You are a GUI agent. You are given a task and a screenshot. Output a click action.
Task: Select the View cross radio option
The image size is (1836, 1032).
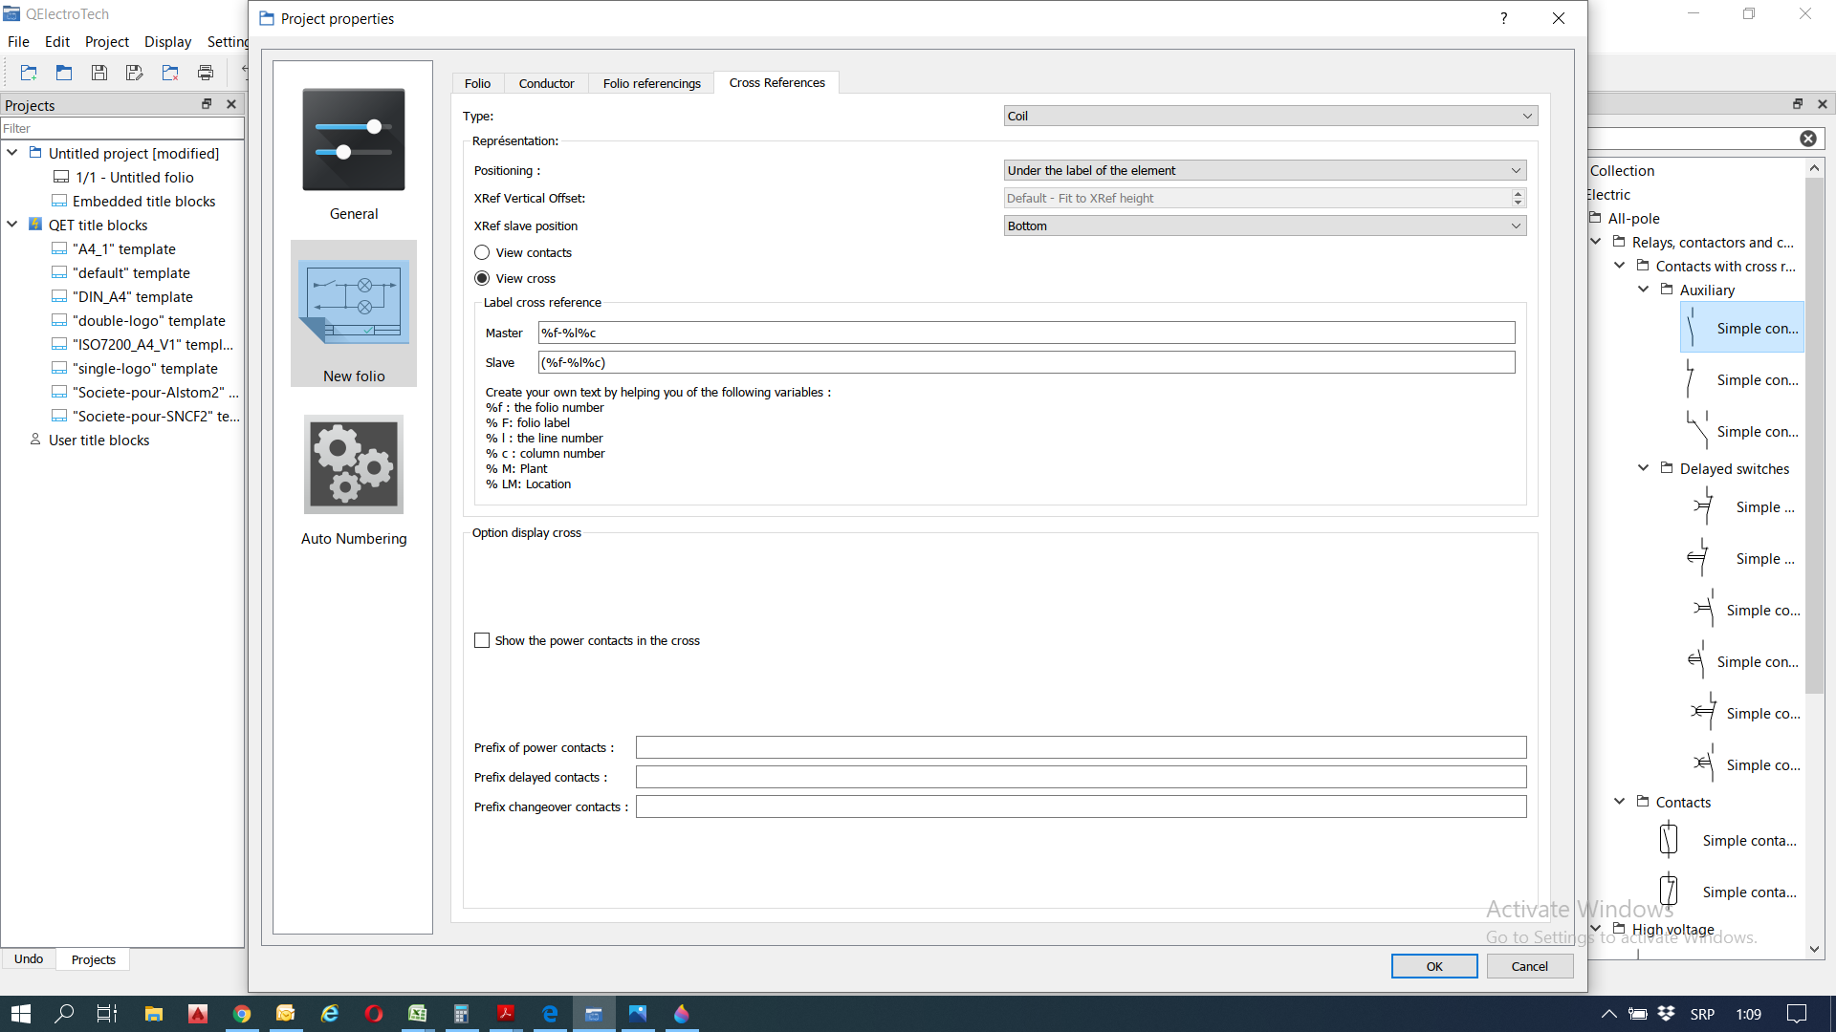point(482,278)
